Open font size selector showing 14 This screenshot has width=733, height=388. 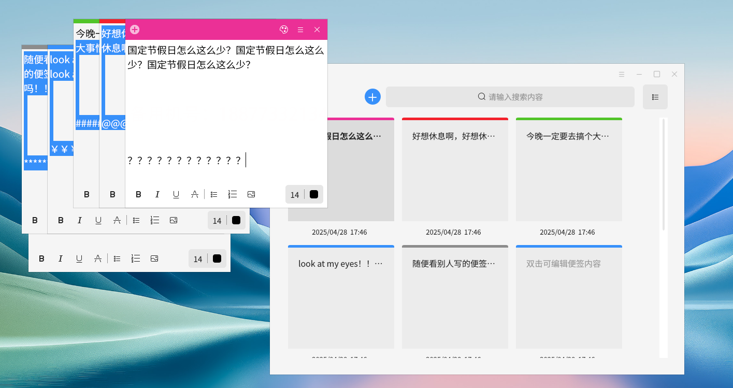click(295, 194)
